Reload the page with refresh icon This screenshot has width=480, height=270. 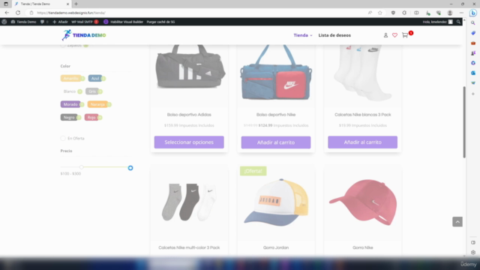pos(18,13)
